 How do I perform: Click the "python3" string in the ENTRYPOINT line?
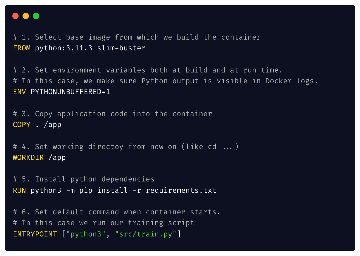point(86,234)
